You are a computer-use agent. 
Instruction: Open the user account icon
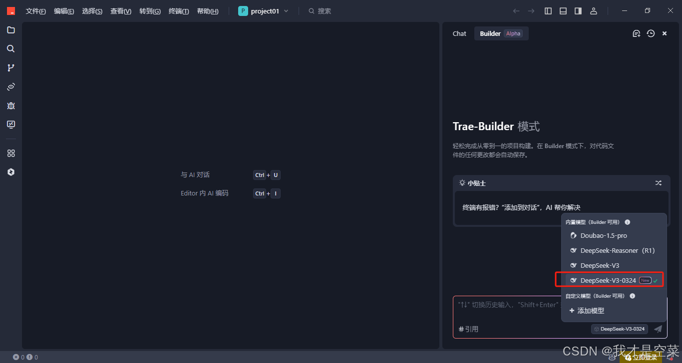(x=594, y=11)
